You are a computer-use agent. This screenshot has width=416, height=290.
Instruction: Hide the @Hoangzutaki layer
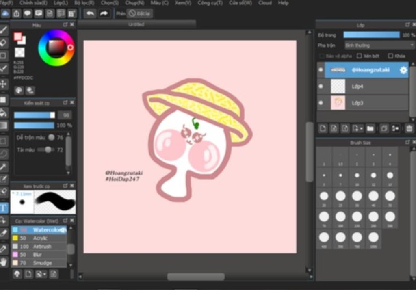tap(321, 70)
